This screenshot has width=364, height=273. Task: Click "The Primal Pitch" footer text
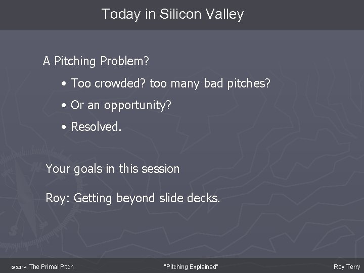click(x=52, y=266)
